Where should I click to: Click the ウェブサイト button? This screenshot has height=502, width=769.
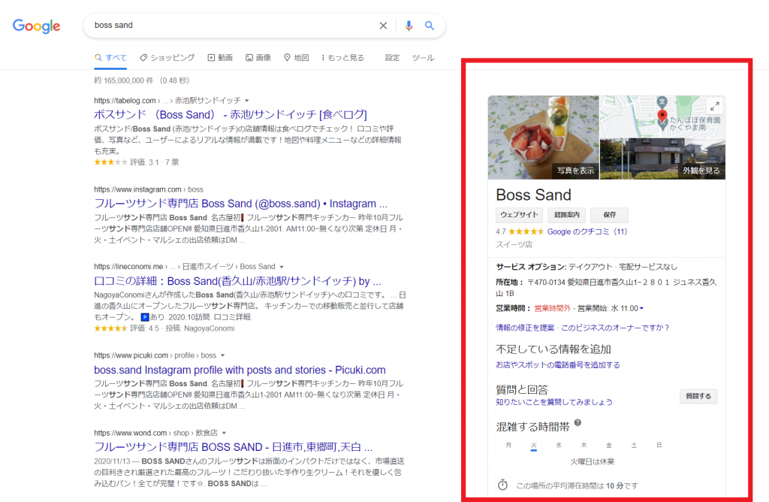coord(520,215)
